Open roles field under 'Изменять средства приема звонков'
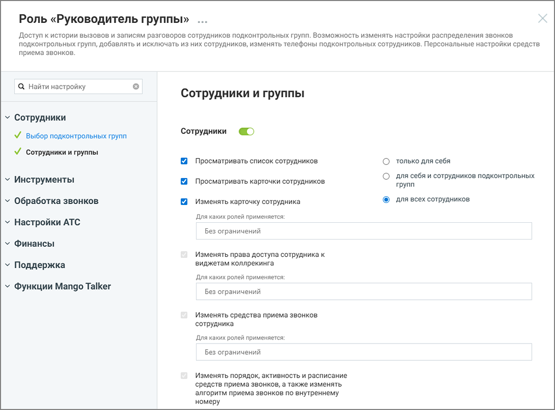 tap(364, 352)
